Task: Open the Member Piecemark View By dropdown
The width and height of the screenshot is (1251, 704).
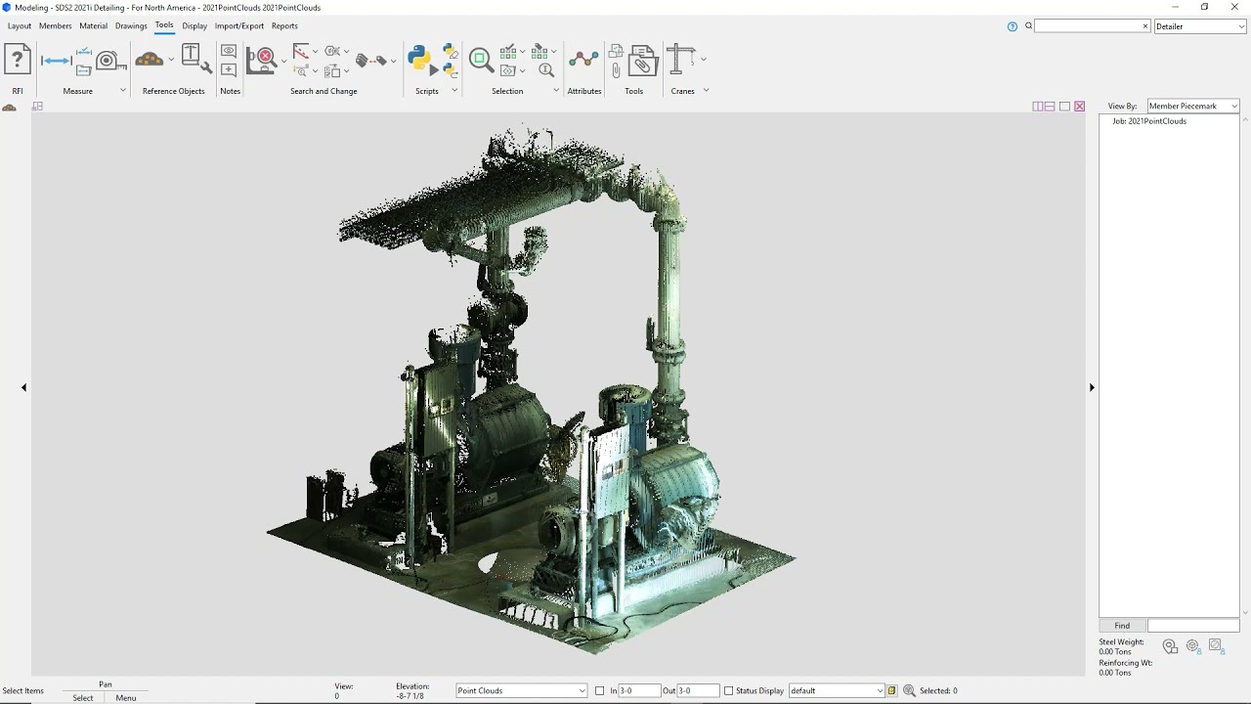Action: (x=1192, y=107)
